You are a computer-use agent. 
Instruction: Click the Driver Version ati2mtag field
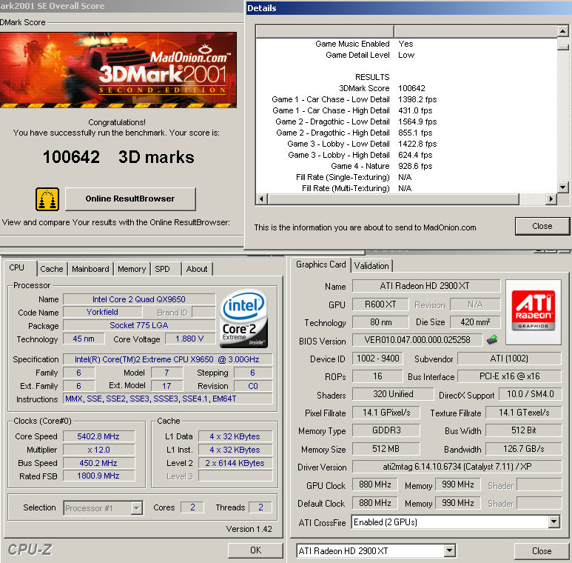point(457,467)
